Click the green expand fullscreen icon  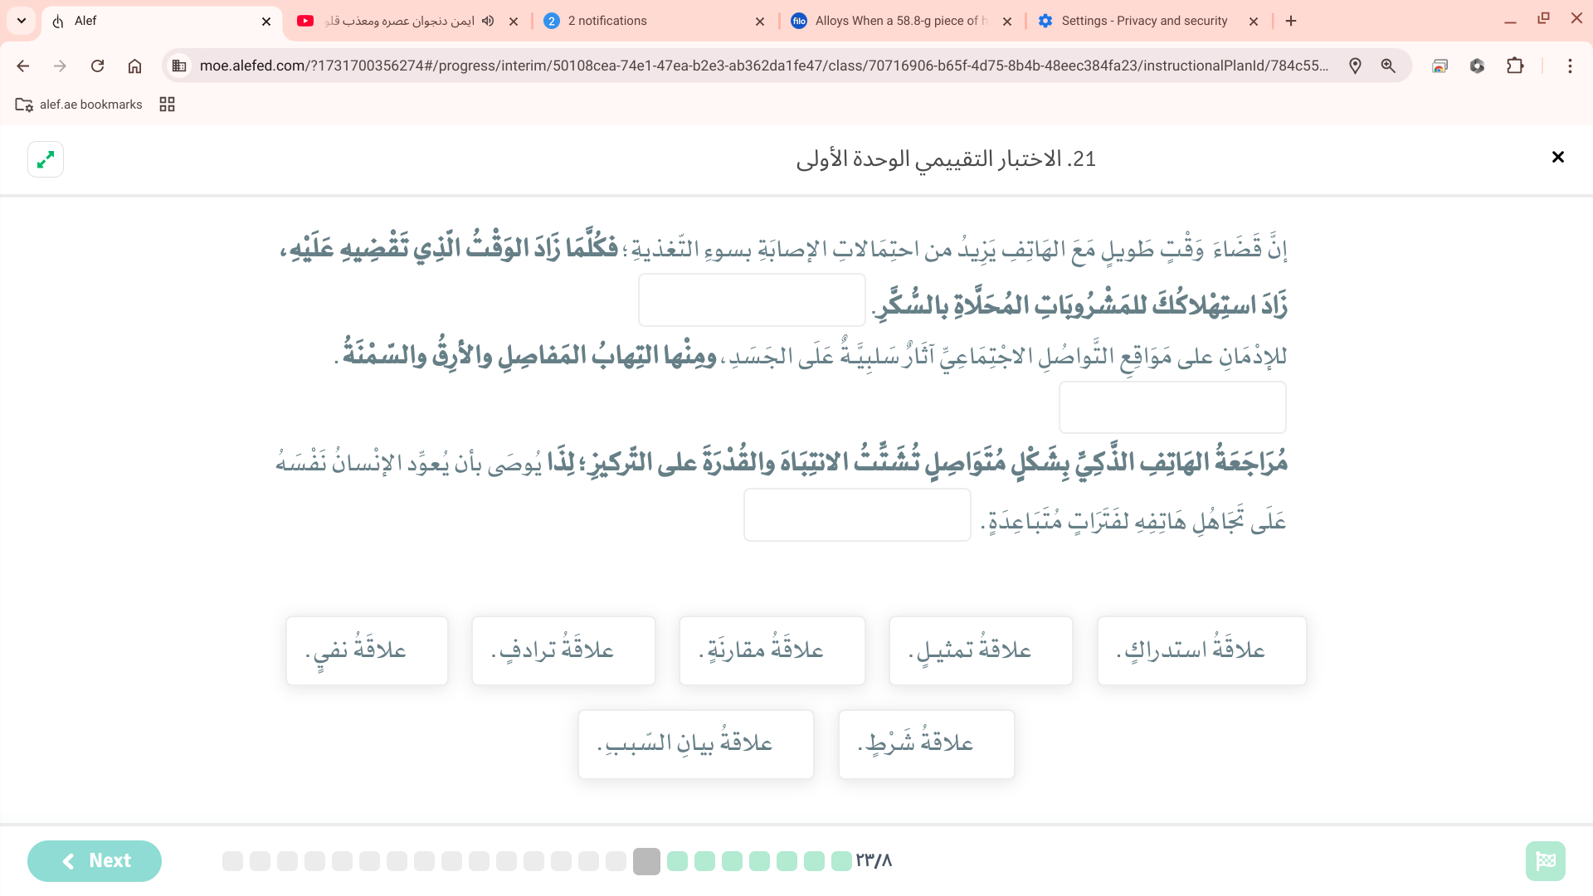point(46,159)
